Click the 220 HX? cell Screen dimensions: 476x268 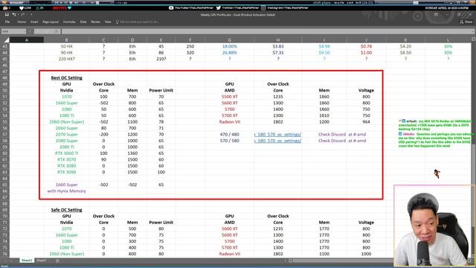[x=66, y=59]
